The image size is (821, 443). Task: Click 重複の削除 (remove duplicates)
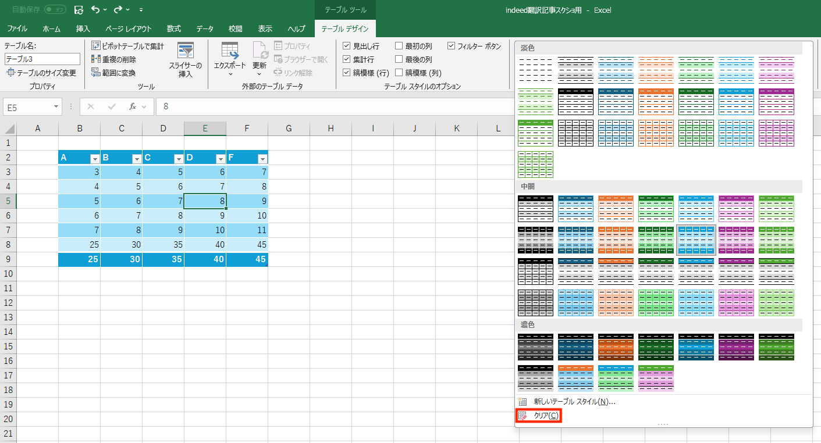114,59
